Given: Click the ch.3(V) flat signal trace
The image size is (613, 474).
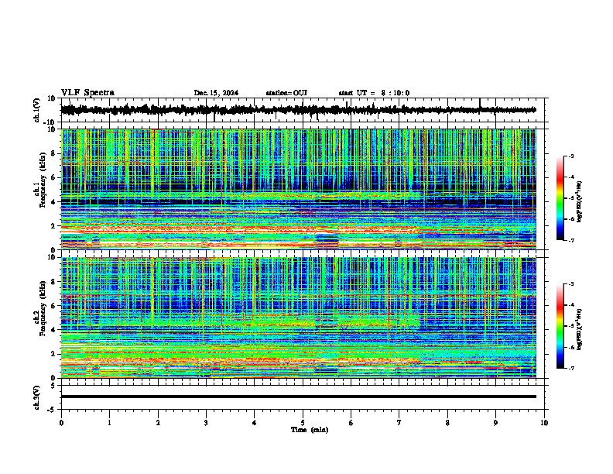Looking at the screenshot, I should [299, 397].
